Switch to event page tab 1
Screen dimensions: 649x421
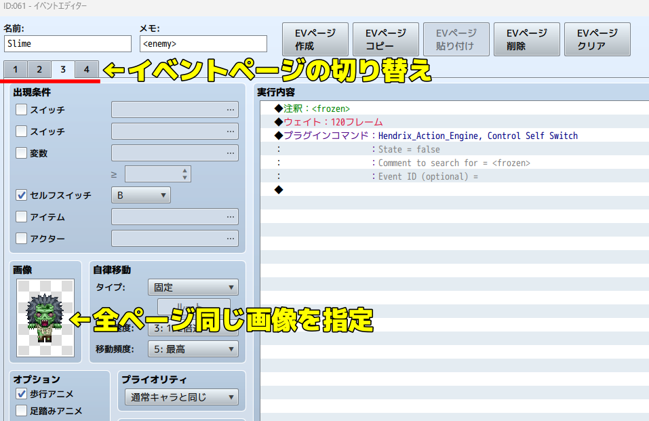(15, 69)
